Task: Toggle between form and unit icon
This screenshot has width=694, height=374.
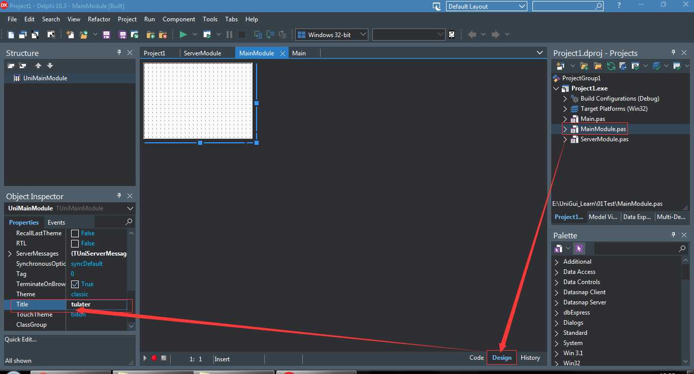Action: pyautogui.click(x=35, y=35)
